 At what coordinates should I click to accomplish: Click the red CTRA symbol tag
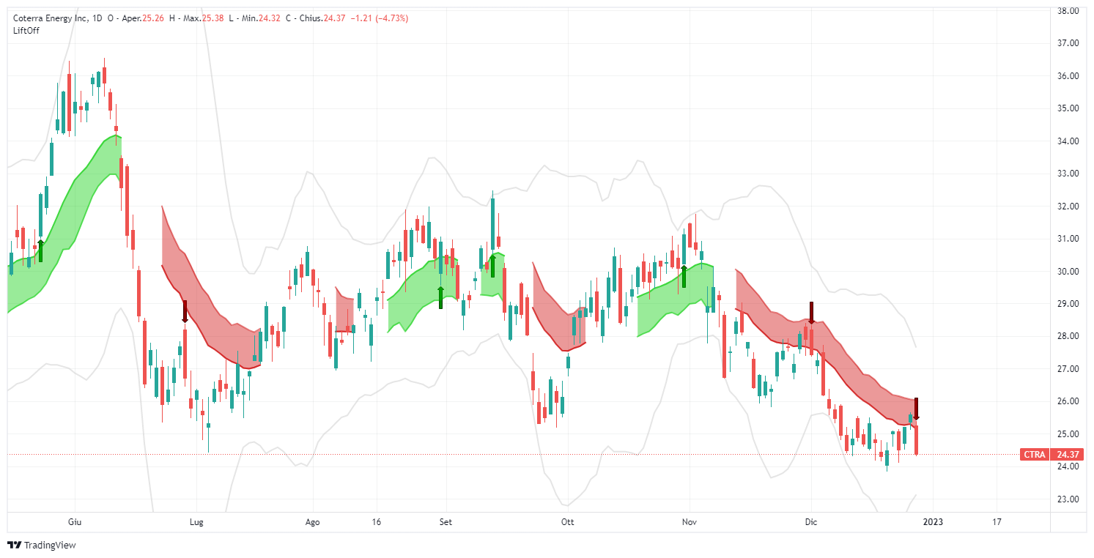click(1035, 455)
